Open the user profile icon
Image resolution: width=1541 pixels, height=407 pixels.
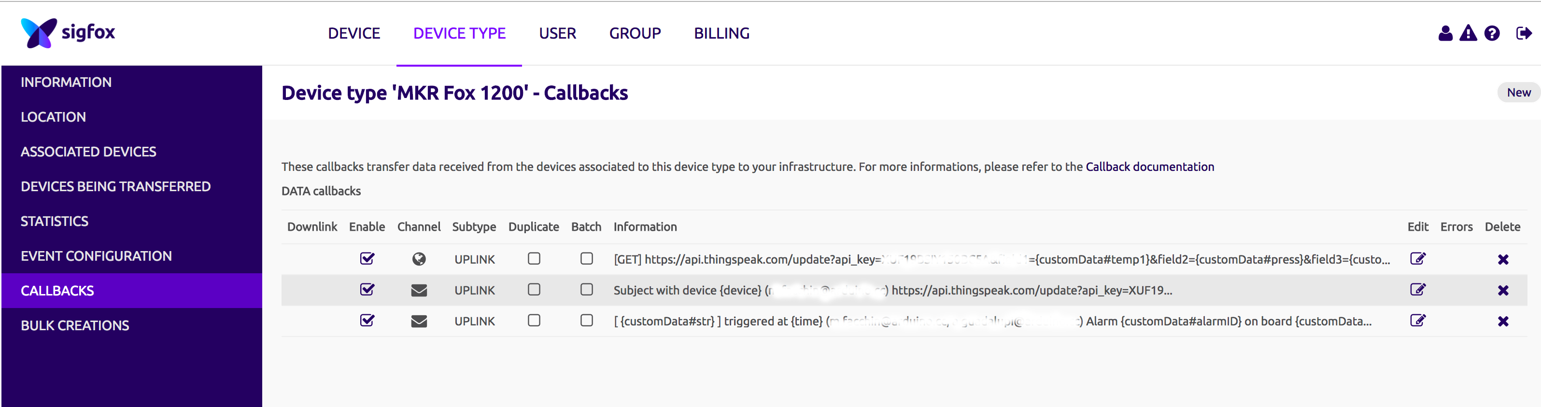(x=1445, y=33)
